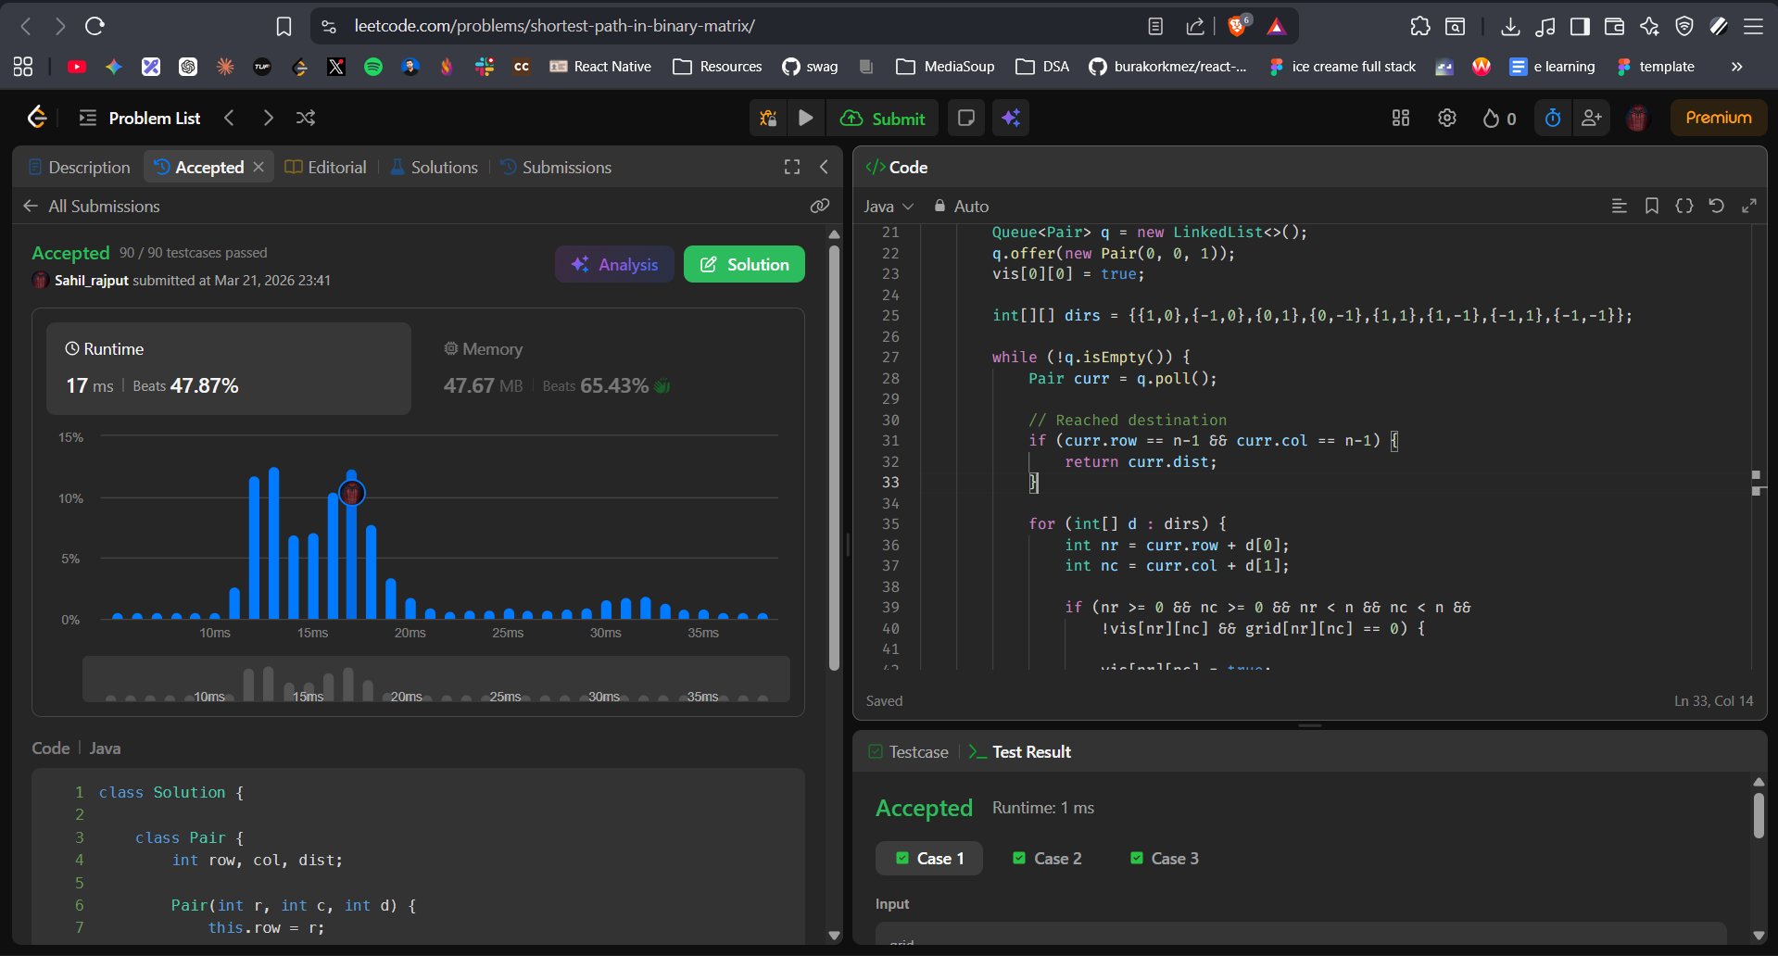Select the Case 3 test case
Screen dimensions: 1778x956
click(x=1165, y=859)
